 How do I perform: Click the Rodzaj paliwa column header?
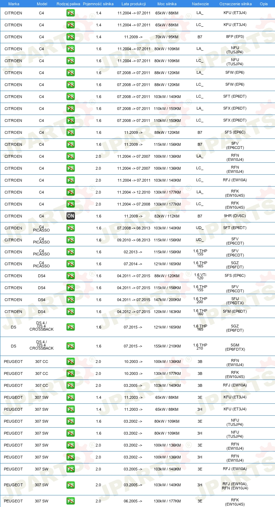pos(68,4)
